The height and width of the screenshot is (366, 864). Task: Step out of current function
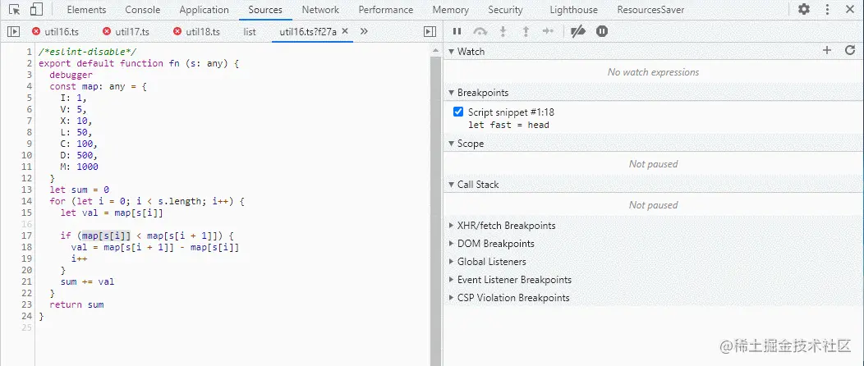pyautogui.click(x=526, y=31)
